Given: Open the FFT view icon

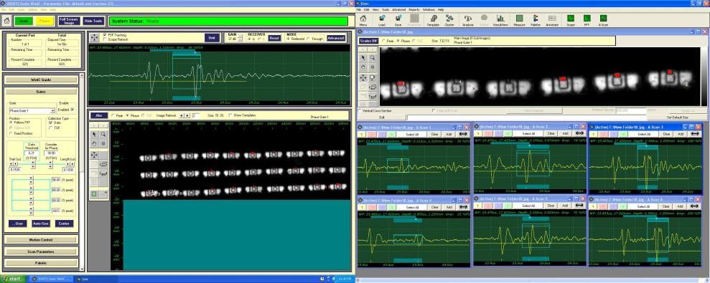Looking at the screenshot, I should click(x=587, y=20).
